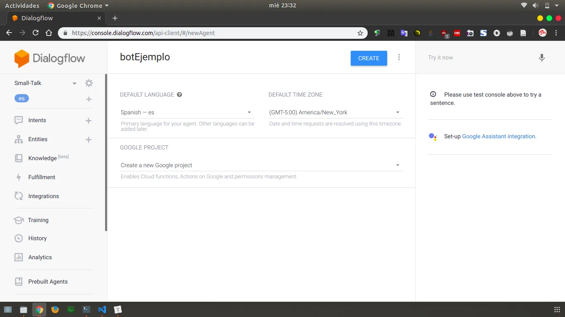This screenshot has height=317, width=565.
Task: Expand the Google project dropdown
Action: [261, 165]
